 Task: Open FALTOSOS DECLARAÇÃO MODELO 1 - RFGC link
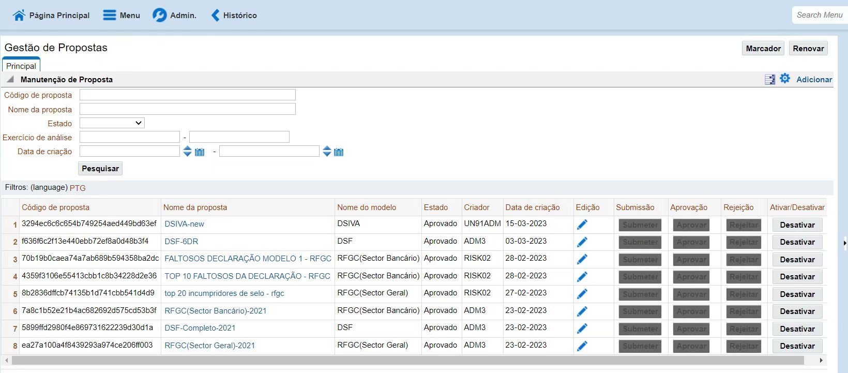tap(248, 258)
